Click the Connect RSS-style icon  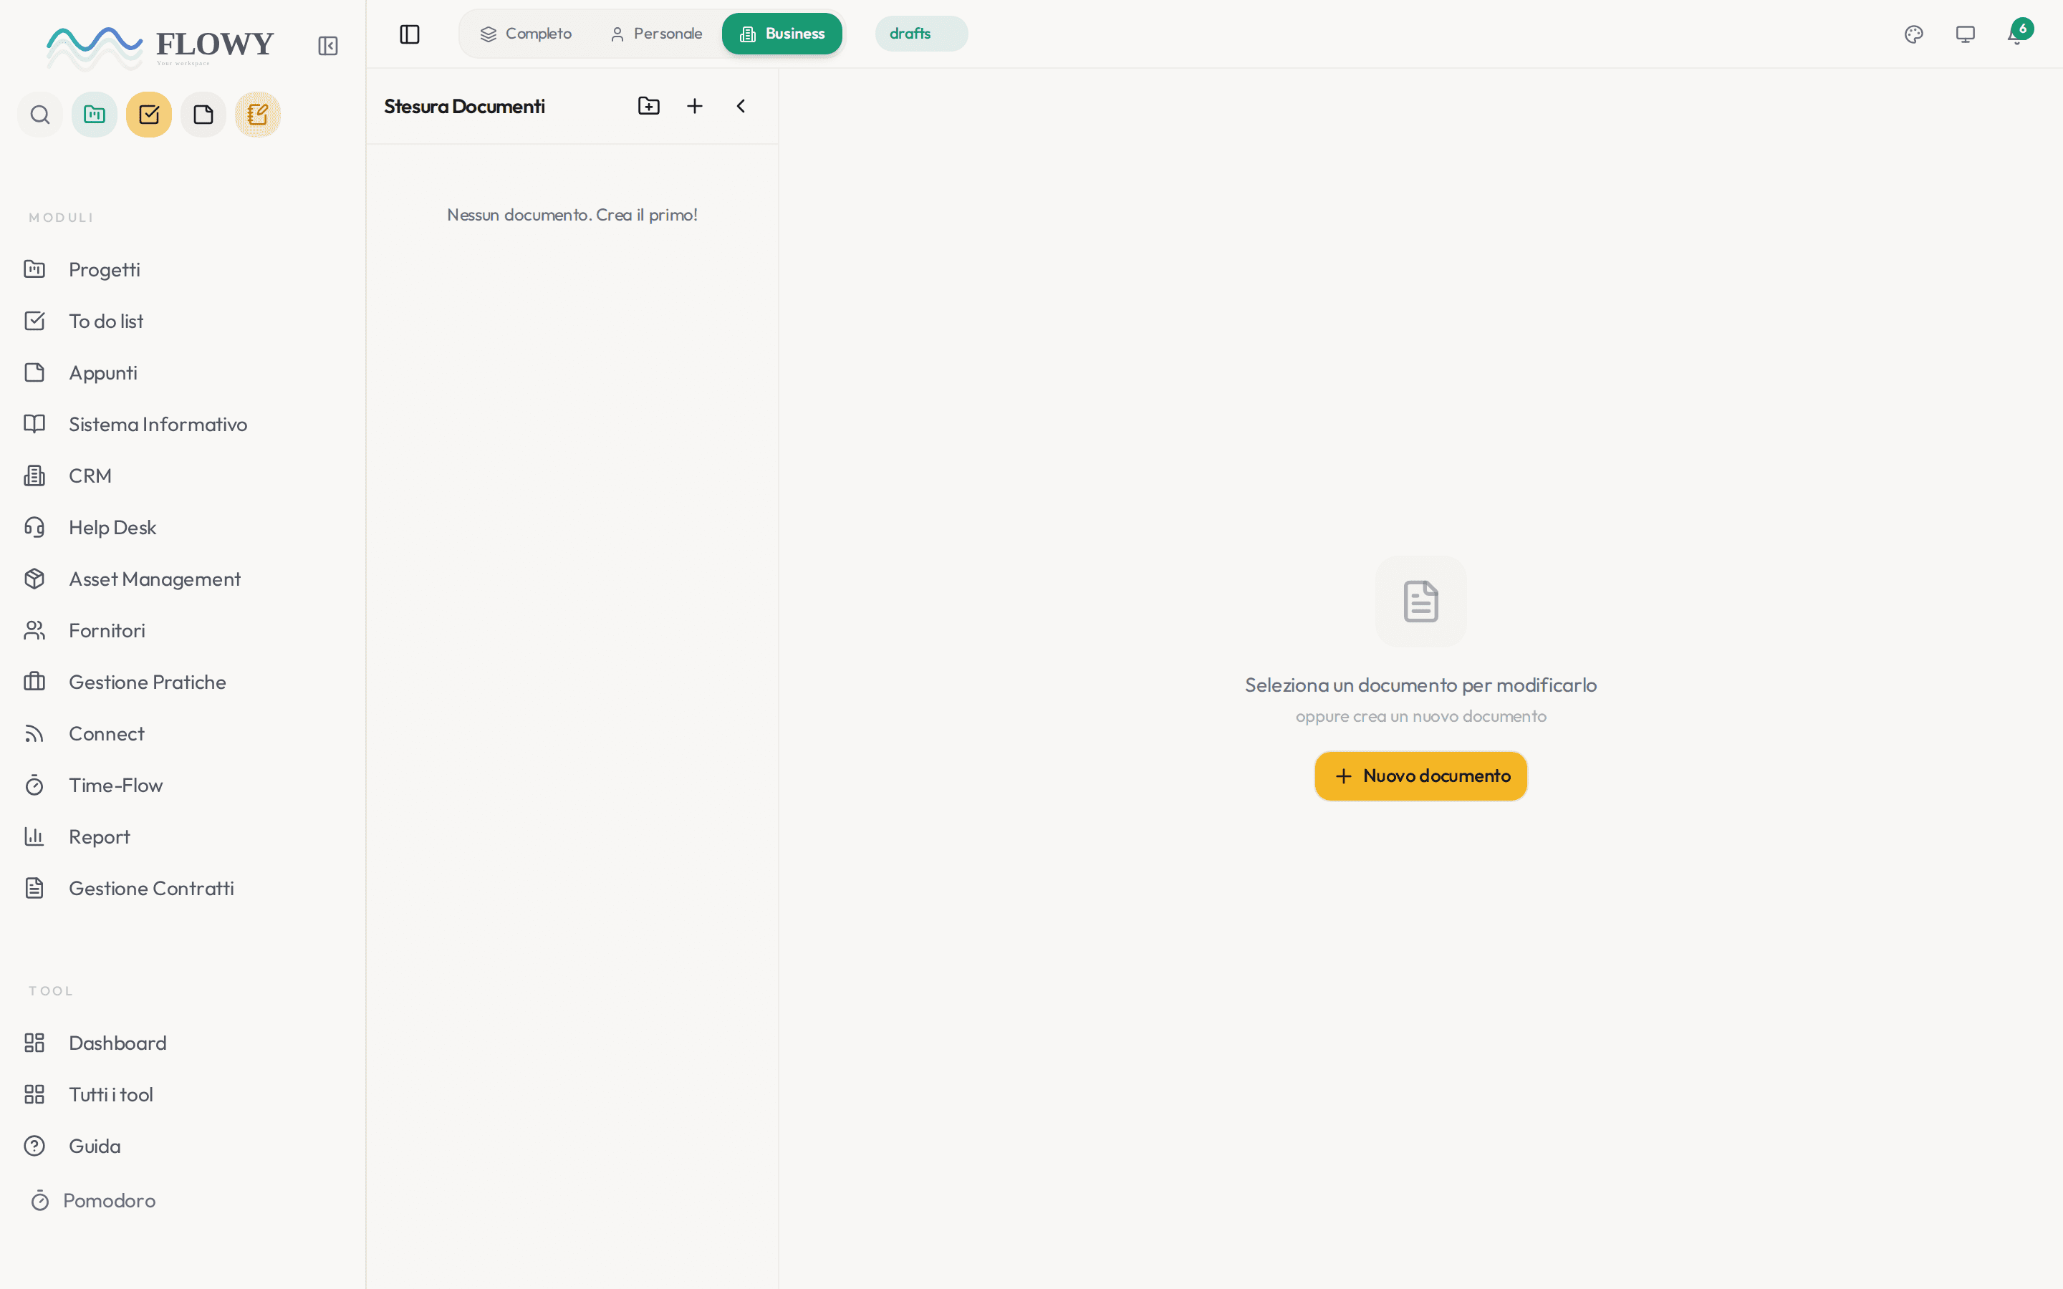coord(34,734)
